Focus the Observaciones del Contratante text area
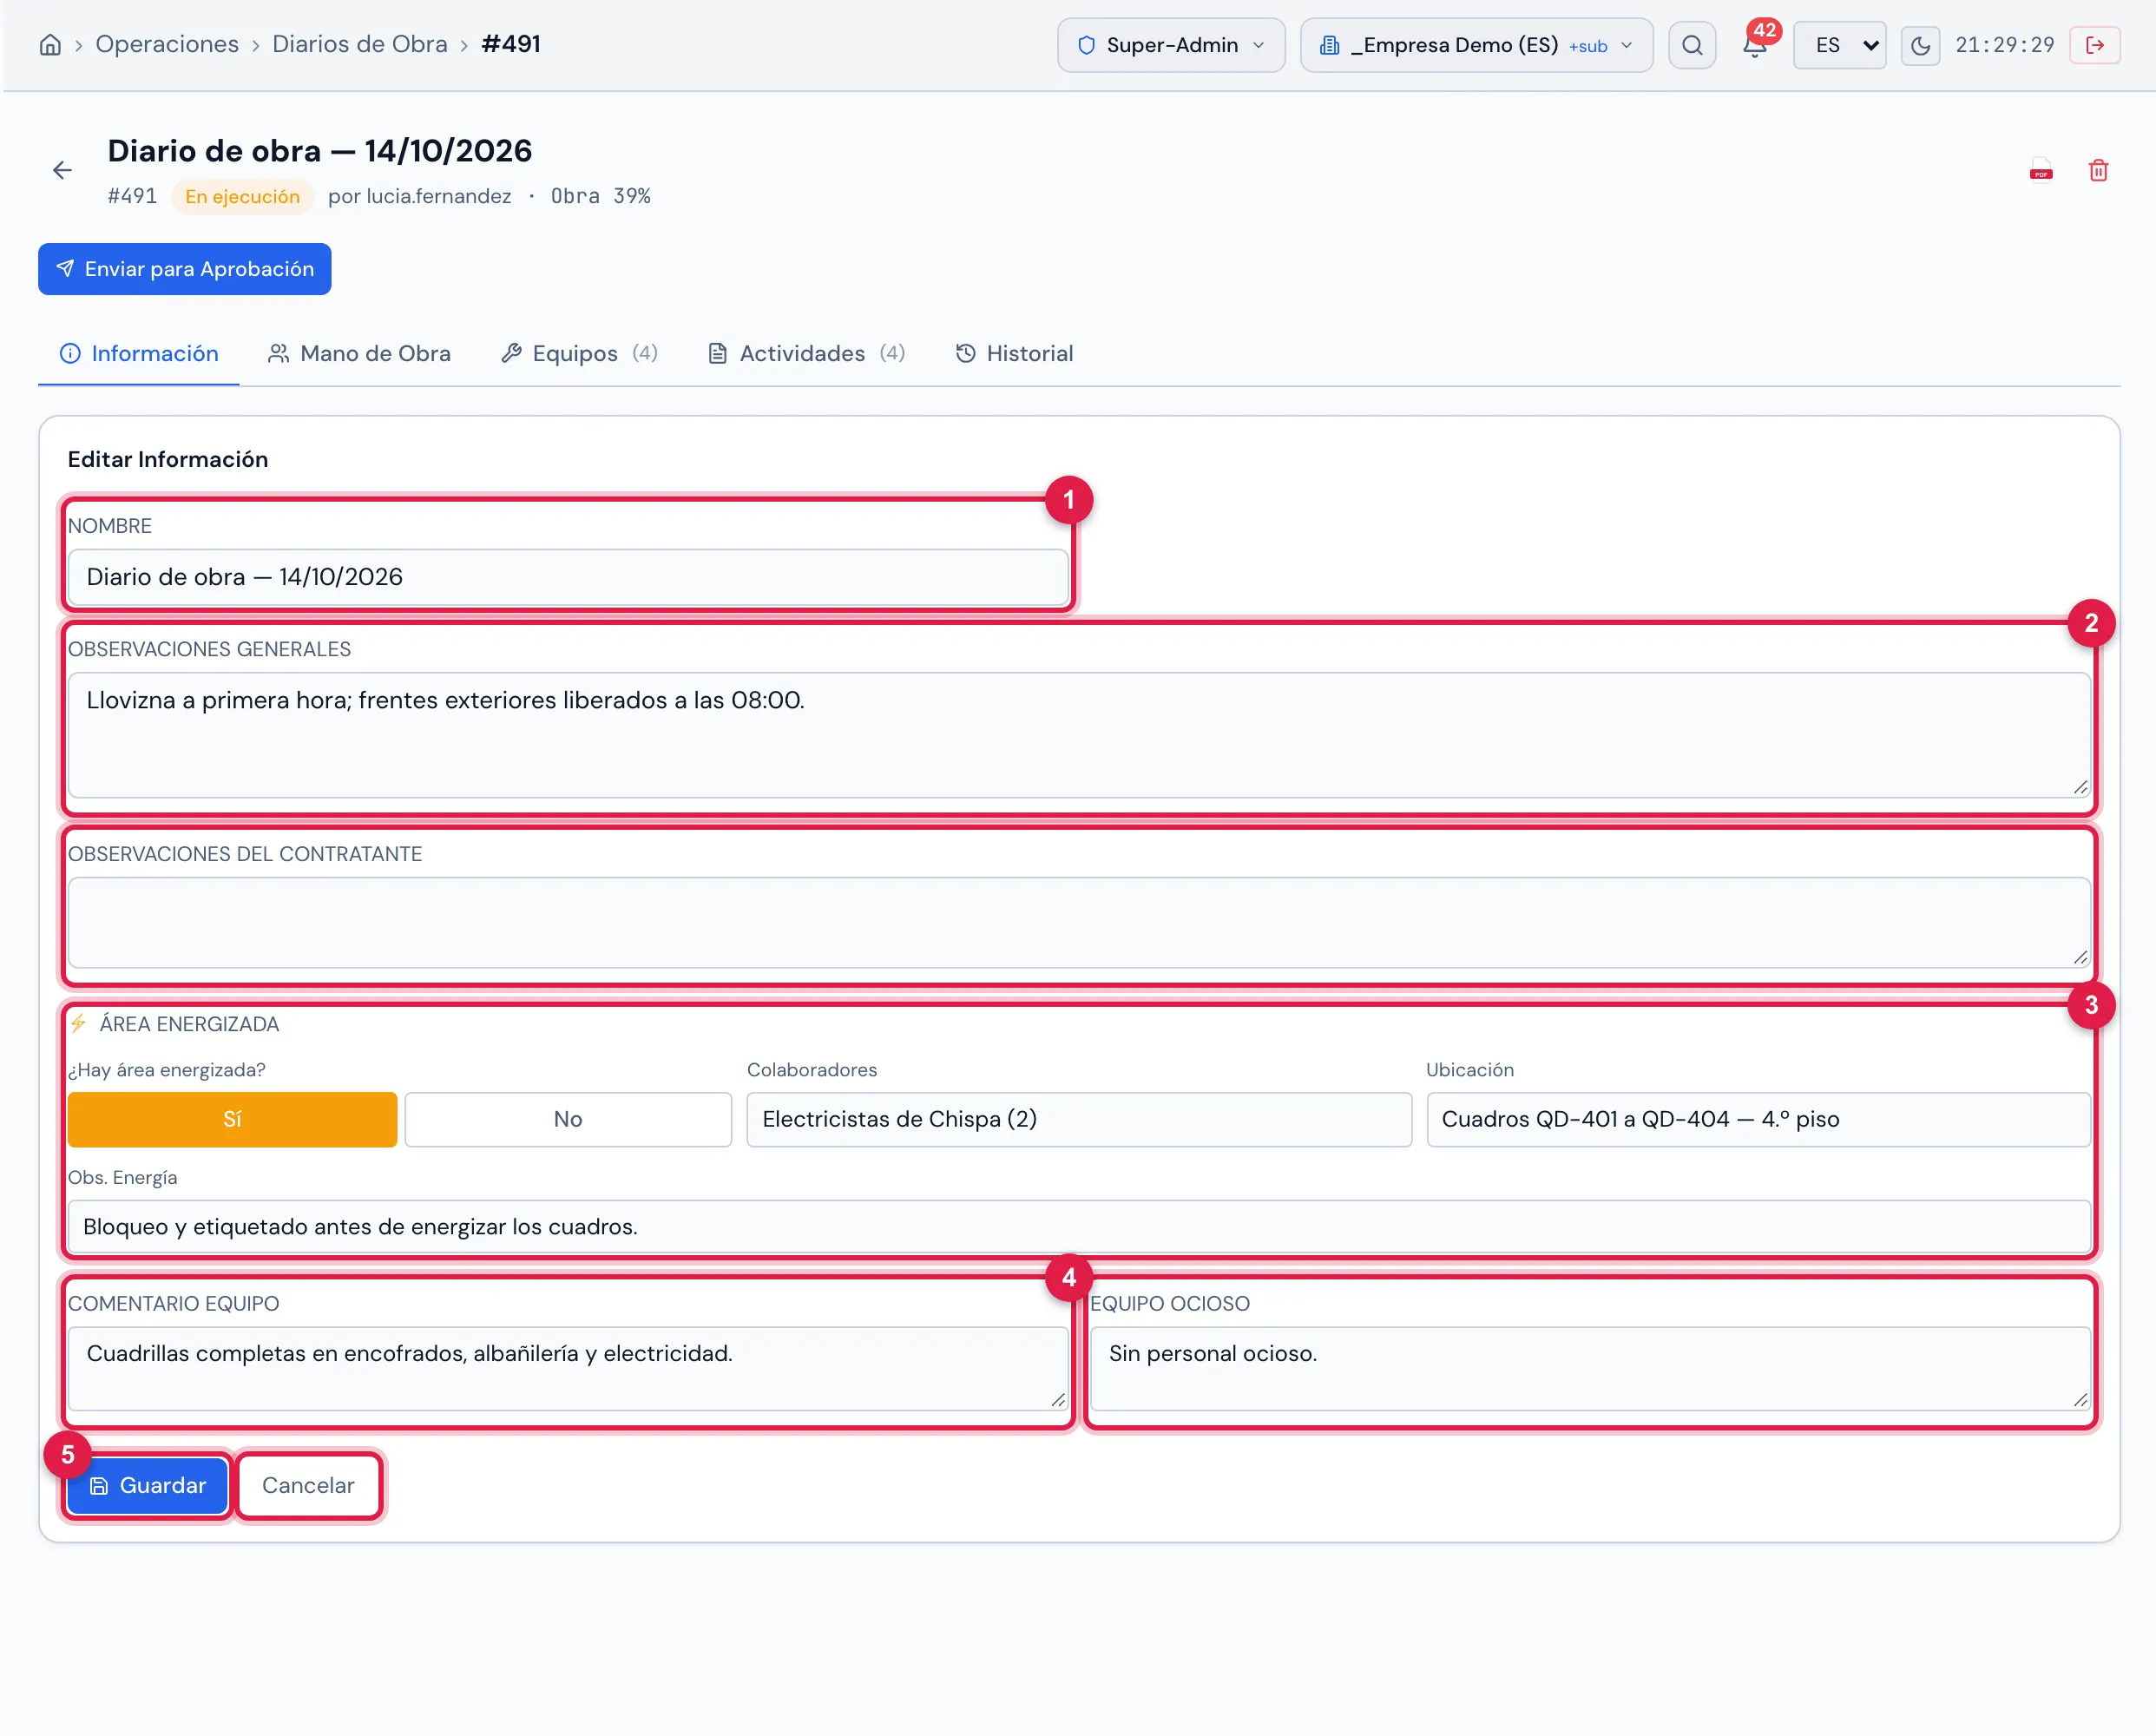The width and height of the screenshot is (2156, 1736). coord(1079,922)
